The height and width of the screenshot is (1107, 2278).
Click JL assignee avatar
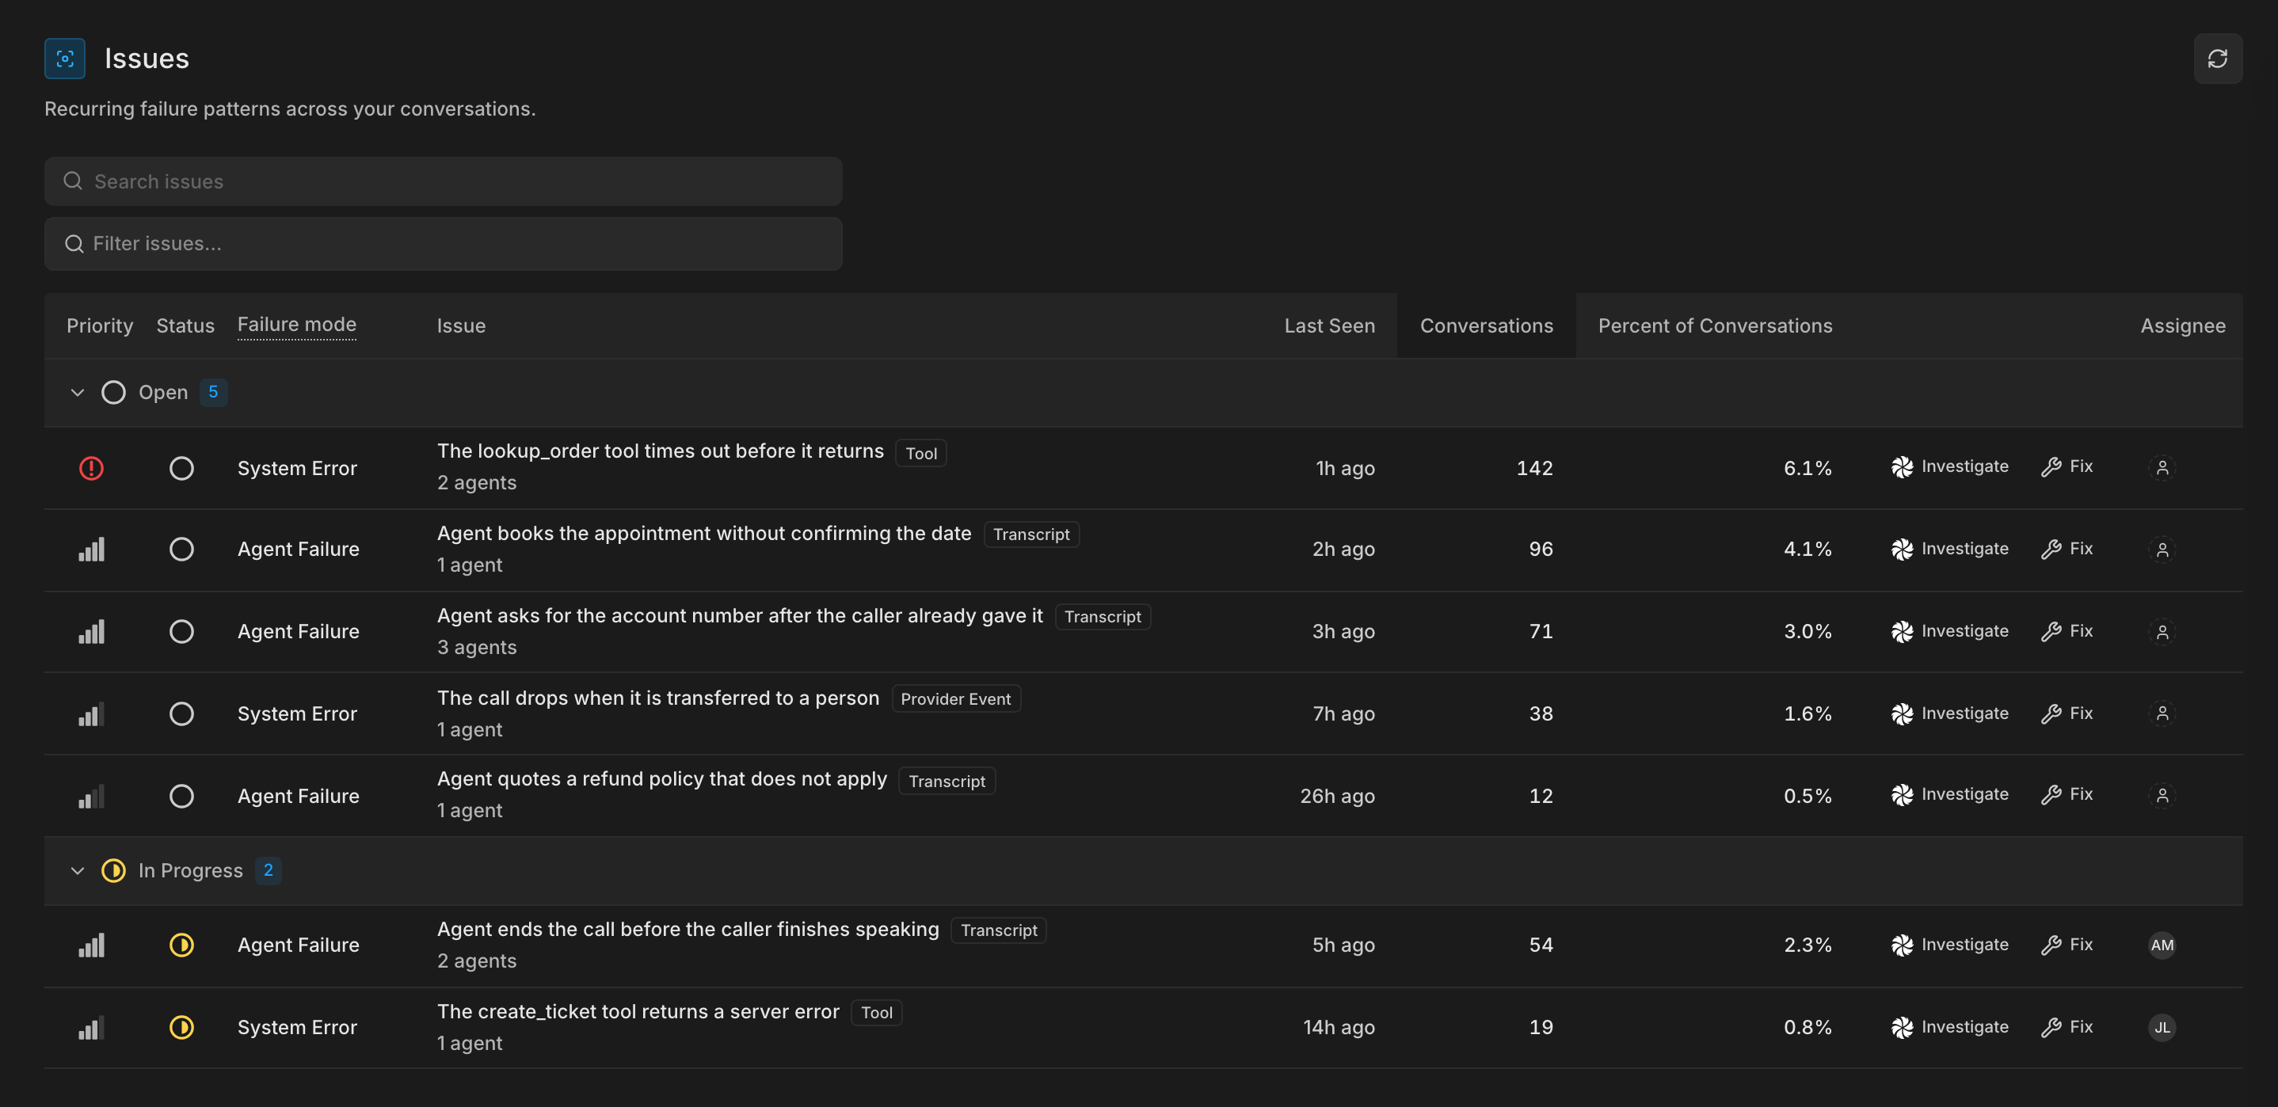click(2162, 1026)
